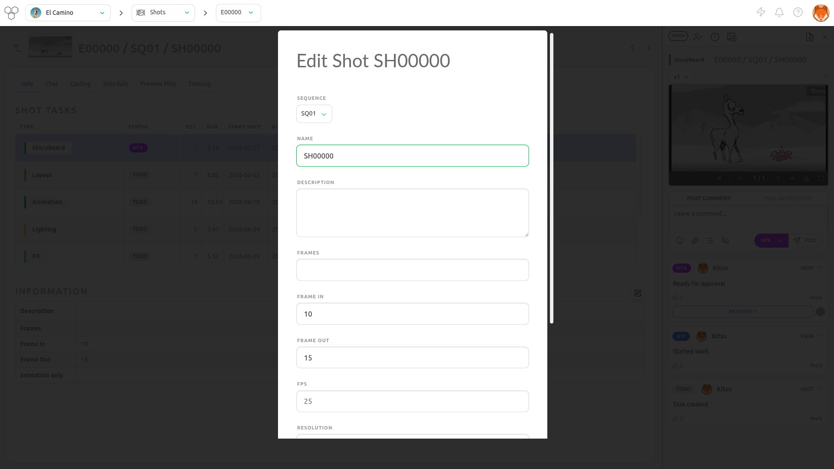Open the notifications bell
834x469 pixels.
[x=779, y=12]
